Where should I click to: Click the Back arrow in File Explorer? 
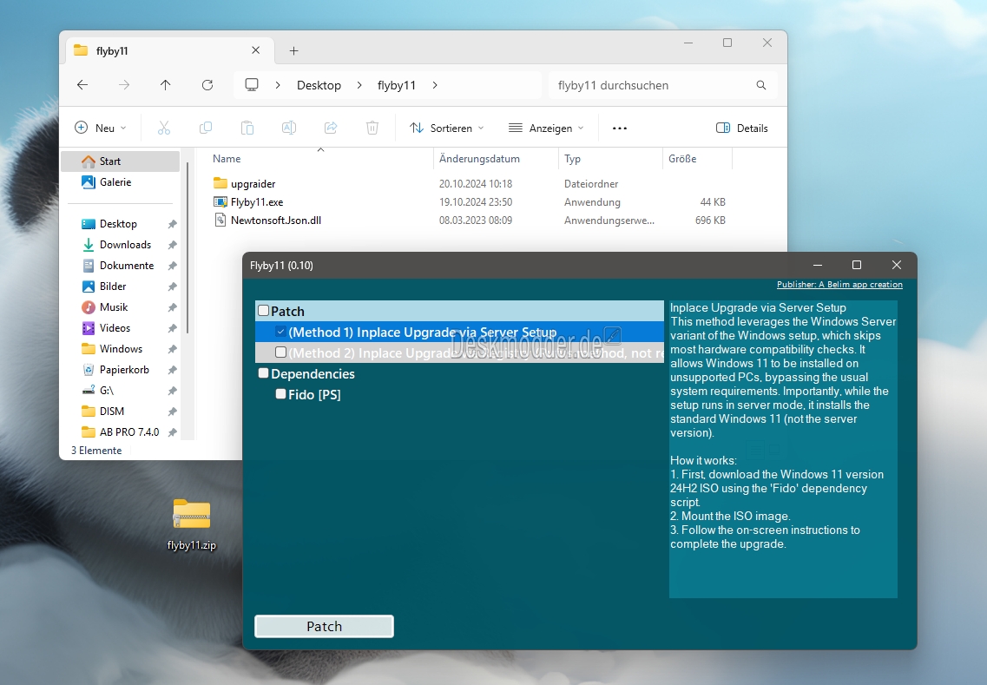[x=82, y=85]
